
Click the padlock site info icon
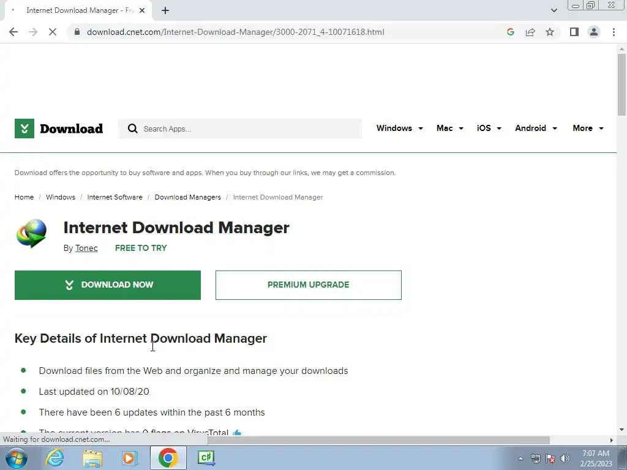[77, 32]
